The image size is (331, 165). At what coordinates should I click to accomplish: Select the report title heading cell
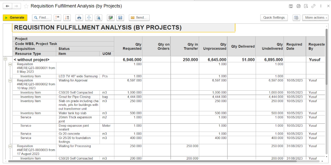[x=124, y=28]
